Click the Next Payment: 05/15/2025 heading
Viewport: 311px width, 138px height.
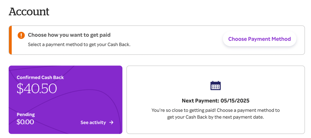point(215,101)
